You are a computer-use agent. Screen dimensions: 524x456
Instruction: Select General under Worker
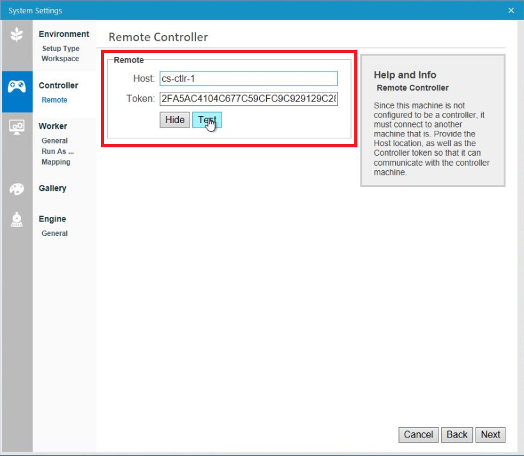(54, 140)
